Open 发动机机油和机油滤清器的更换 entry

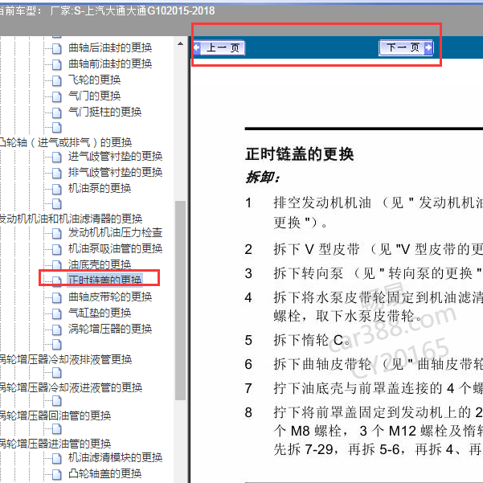tap(71, 219)
